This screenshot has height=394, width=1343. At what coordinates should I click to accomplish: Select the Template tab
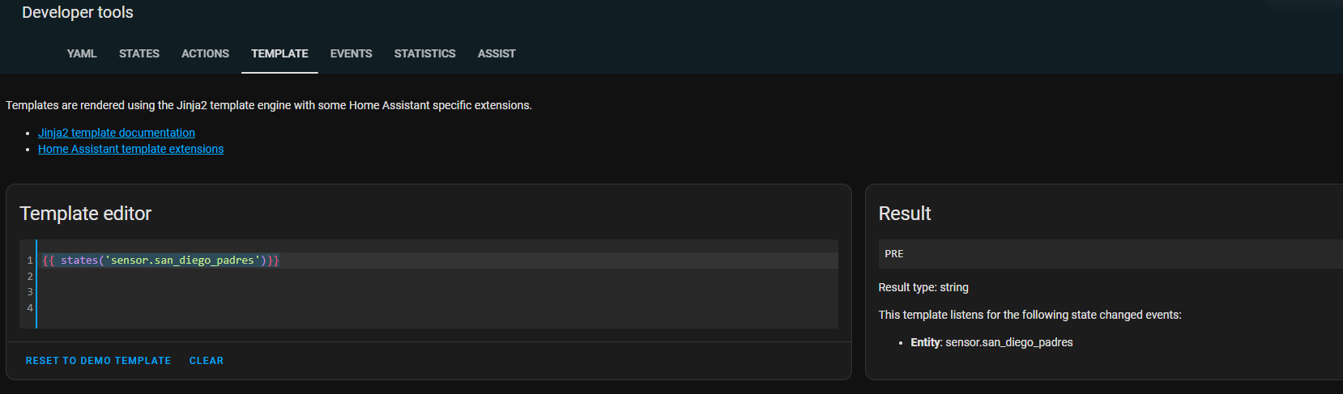pyautogui.click(x=279, y=53)
